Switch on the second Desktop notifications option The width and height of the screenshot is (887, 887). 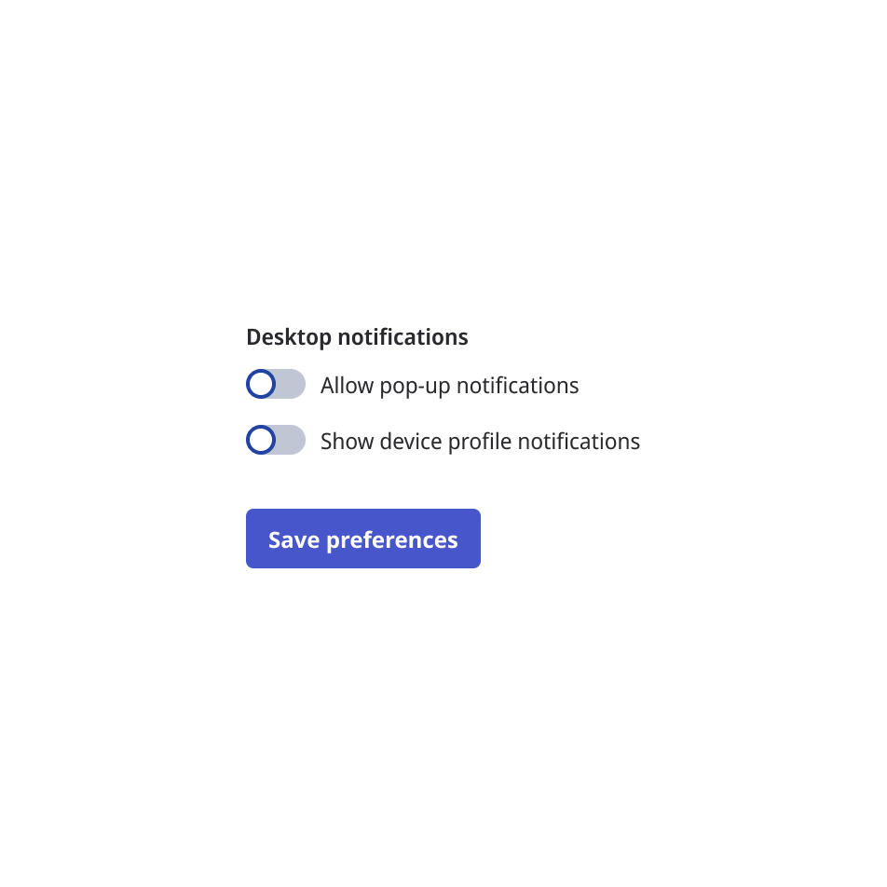(276, 440)
